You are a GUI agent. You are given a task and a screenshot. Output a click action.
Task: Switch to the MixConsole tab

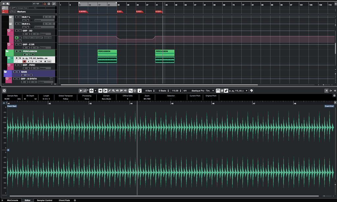pos(13,200)
